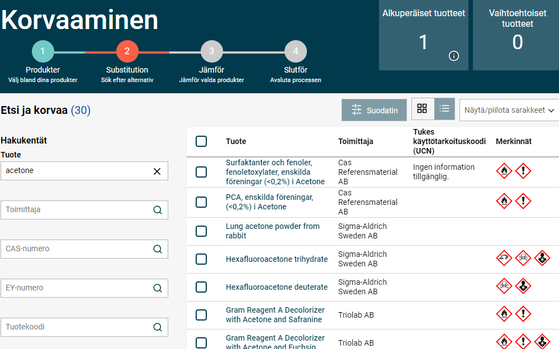Open Hexafluoroacetone trihydrate link
This screenshot has height=349, width=559.
pos(277,259)
